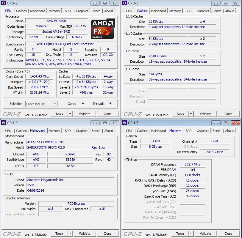Show Graphics tab in Memory window
The height and width of the screenshot is (238, 242).
coord(203,131)
